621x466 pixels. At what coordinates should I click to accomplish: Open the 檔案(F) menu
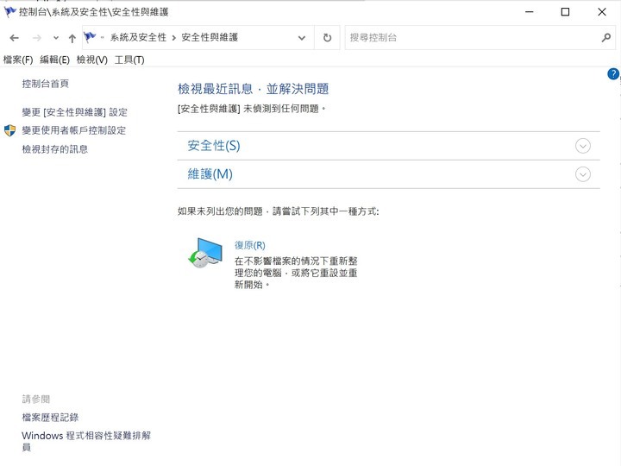point(18,60)
